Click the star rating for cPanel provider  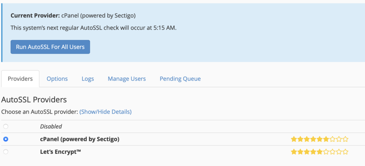[320, 139]
